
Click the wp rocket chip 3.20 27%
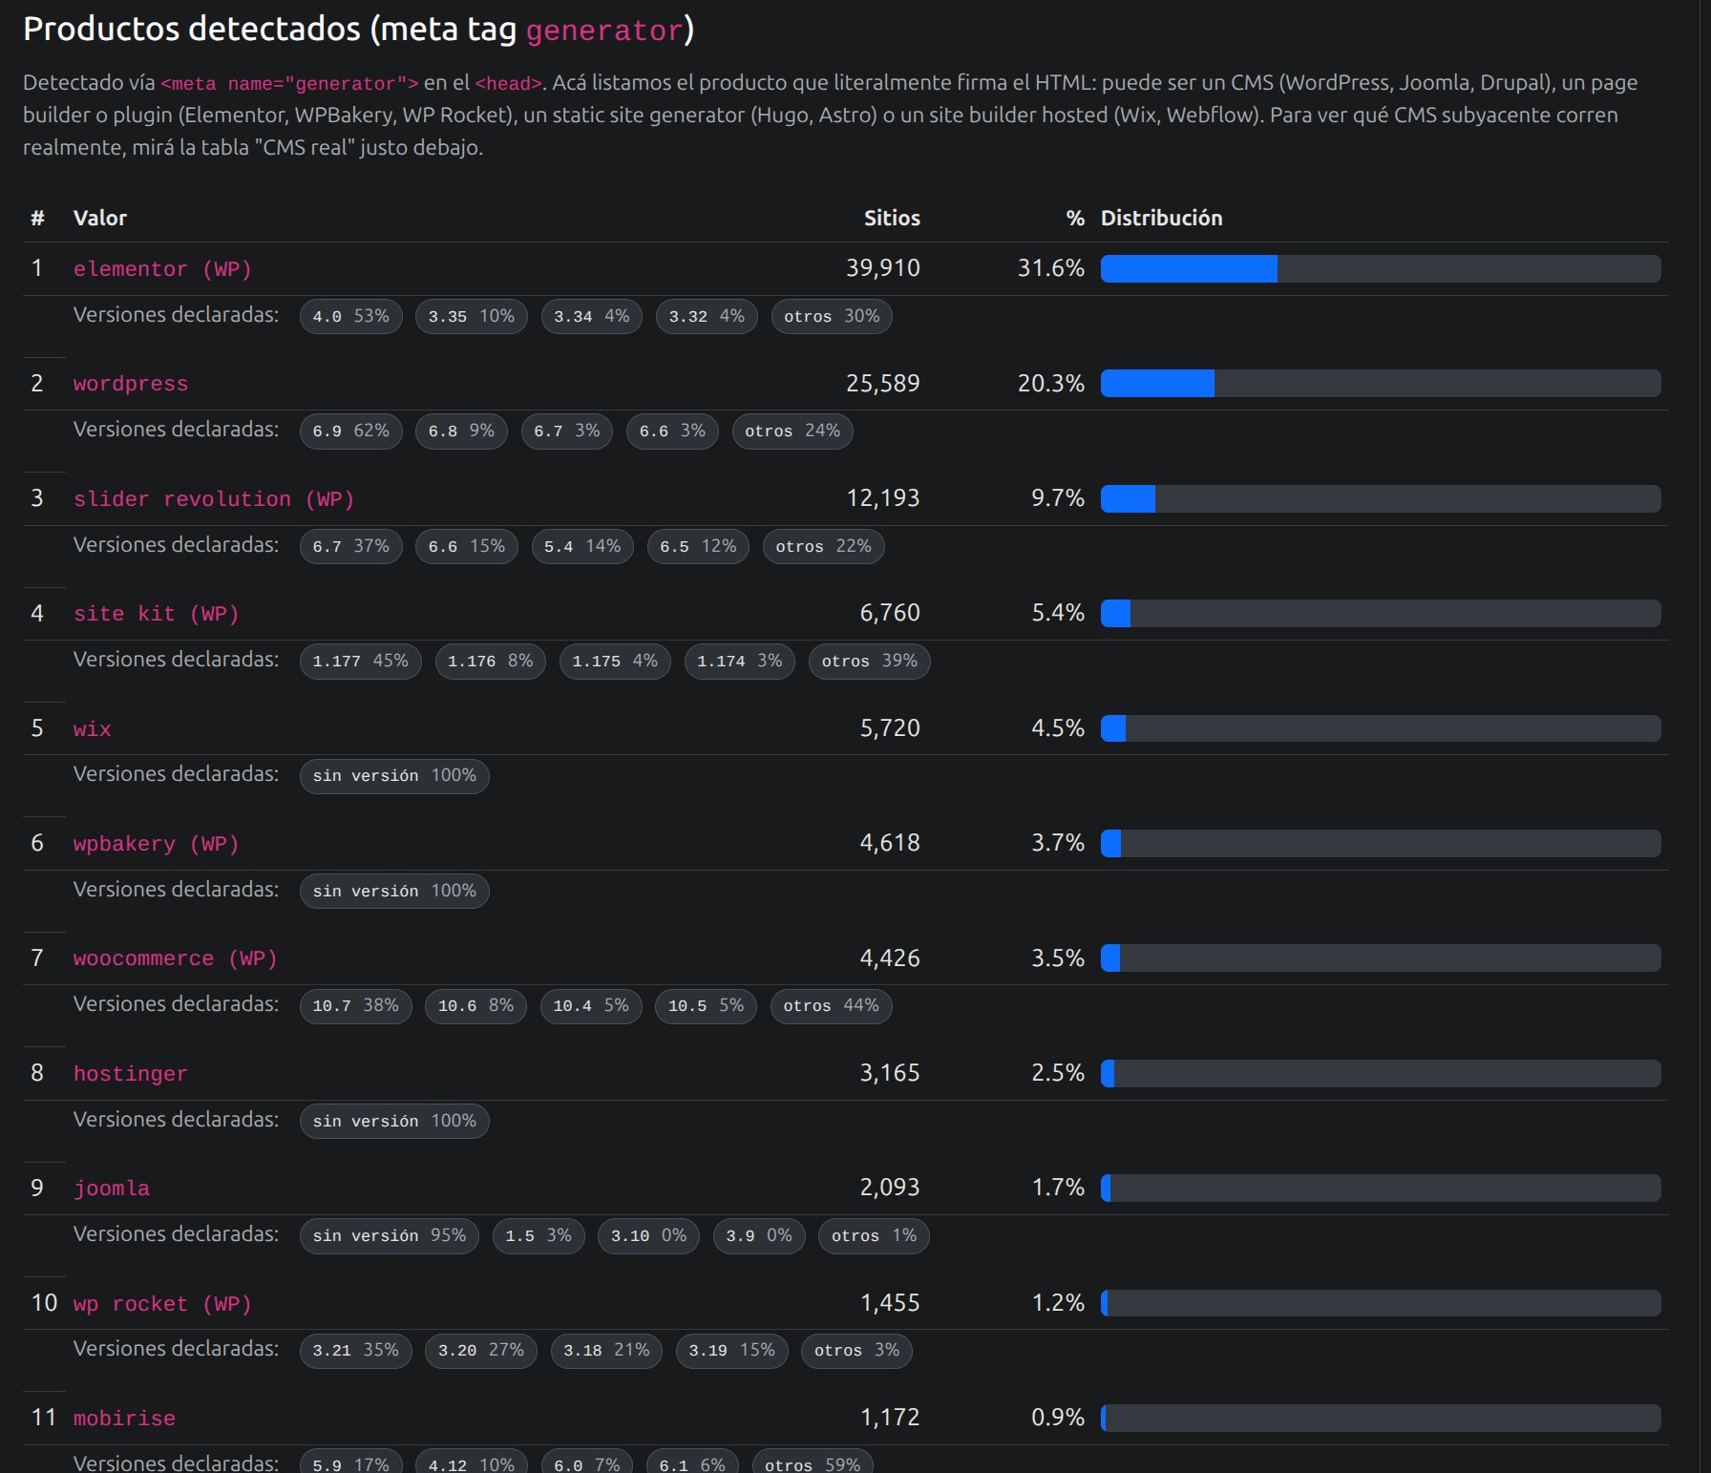click(481, 1351)
